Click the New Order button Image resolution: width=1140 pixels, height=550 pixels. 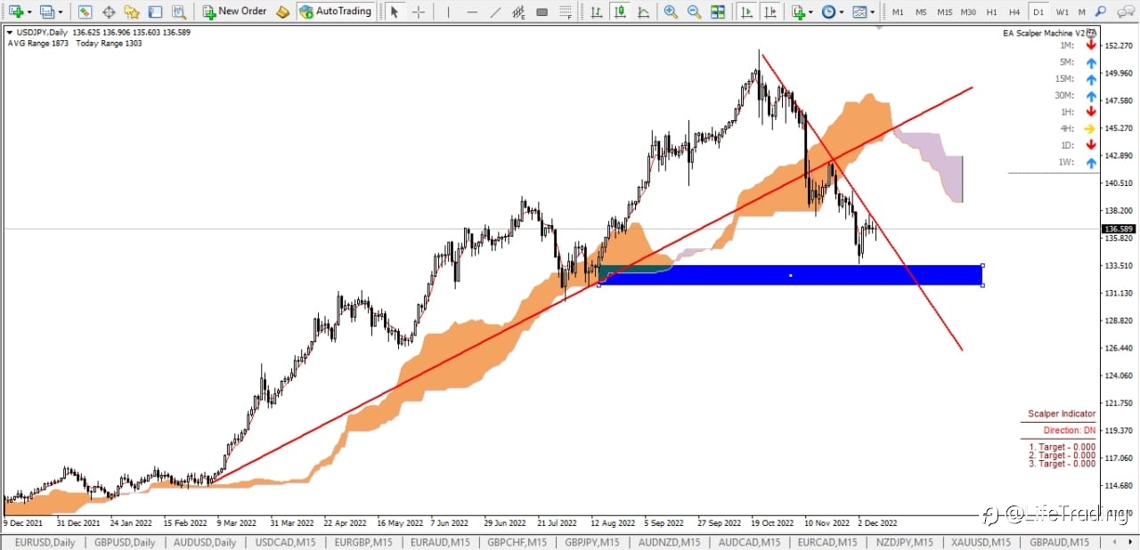[234, 12]
